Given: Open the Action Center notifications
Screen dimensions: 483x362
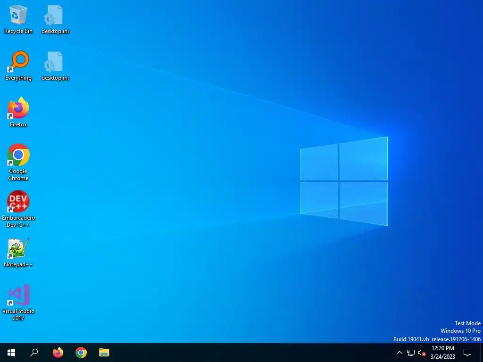Looking at the screenshot, I should (467, 353).
